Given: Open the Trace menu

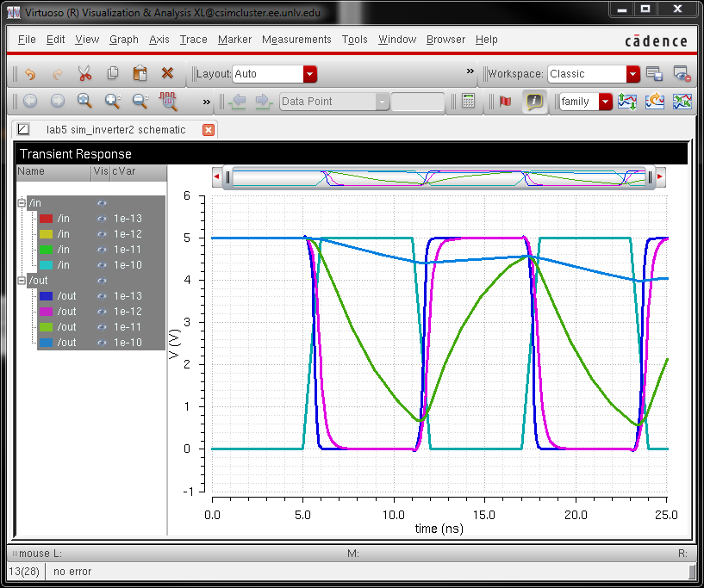Looking at the screenshot, I should coord(193,40).
